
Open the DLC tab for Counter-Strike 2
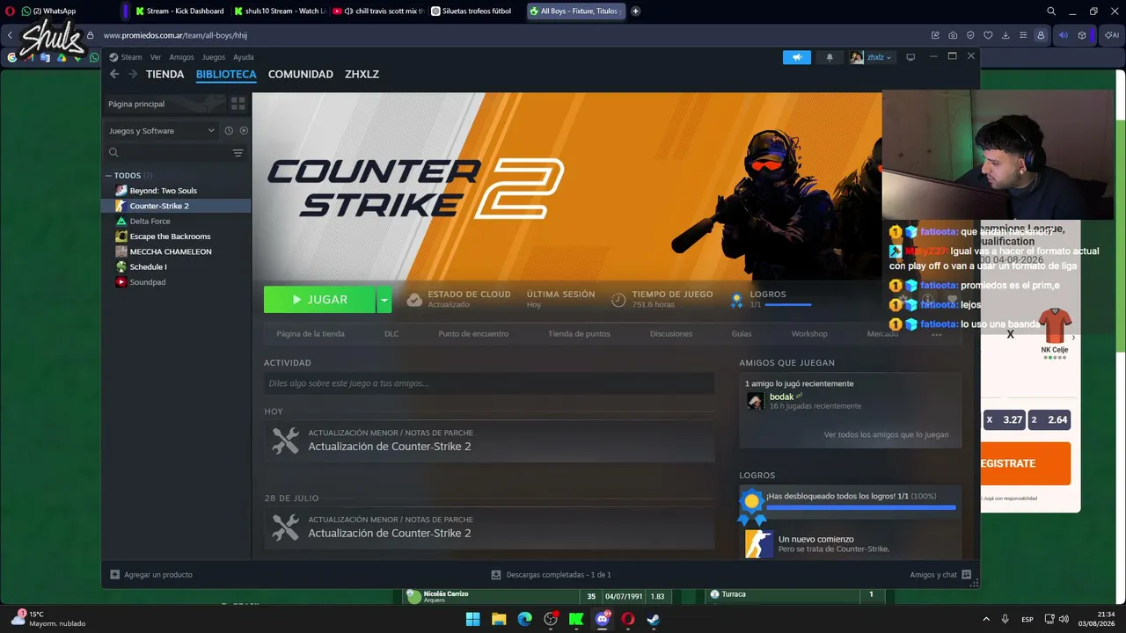tap(391, 334)
